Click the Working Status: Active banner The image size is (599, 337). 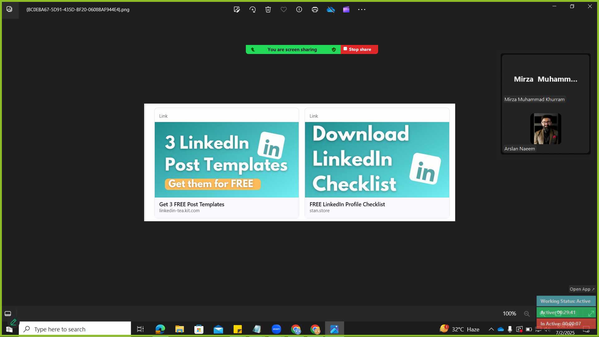point(566,301)
